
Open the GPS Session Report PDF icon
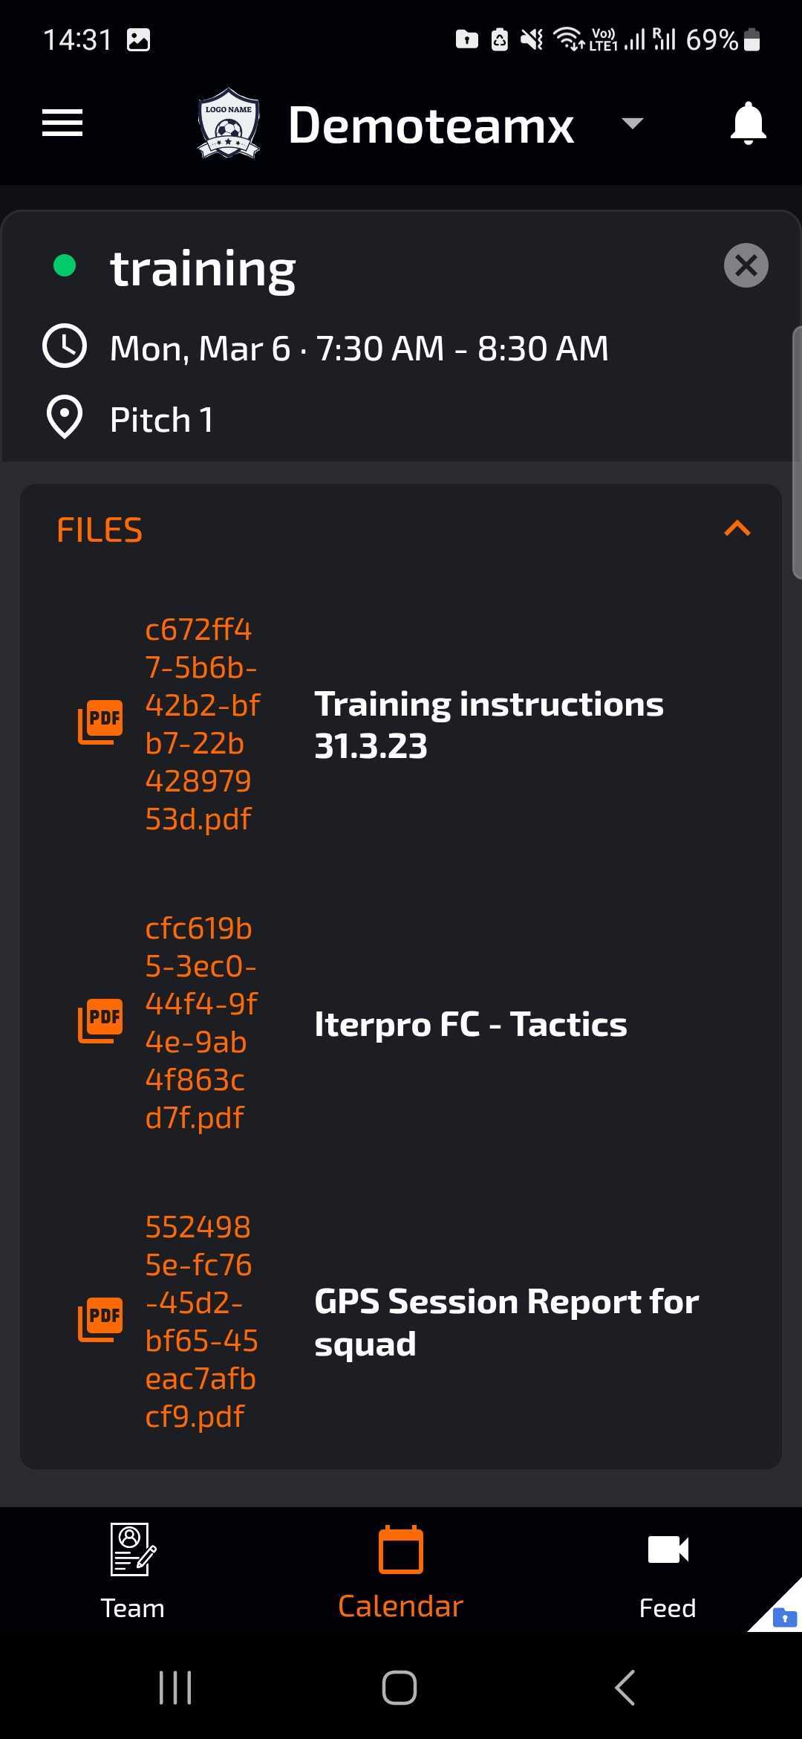pyautogui.click(x=100, y=1320)
